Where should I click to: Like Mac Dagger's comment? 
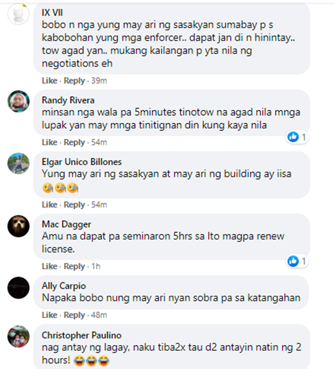pyautogui.click(x=49, y=266)
